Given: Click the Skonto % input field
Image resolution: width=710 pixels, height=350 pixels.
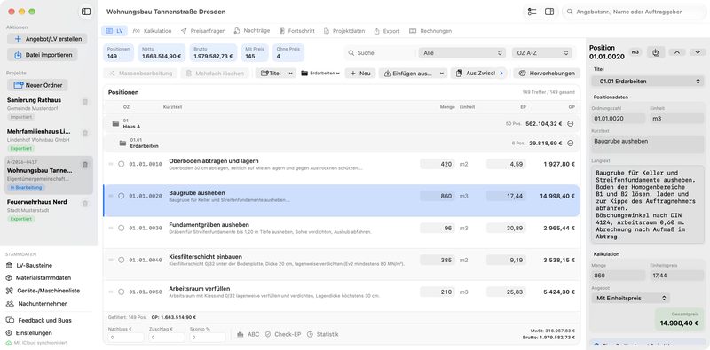Looking at the screenshot, I should click(x=208, y=338).
